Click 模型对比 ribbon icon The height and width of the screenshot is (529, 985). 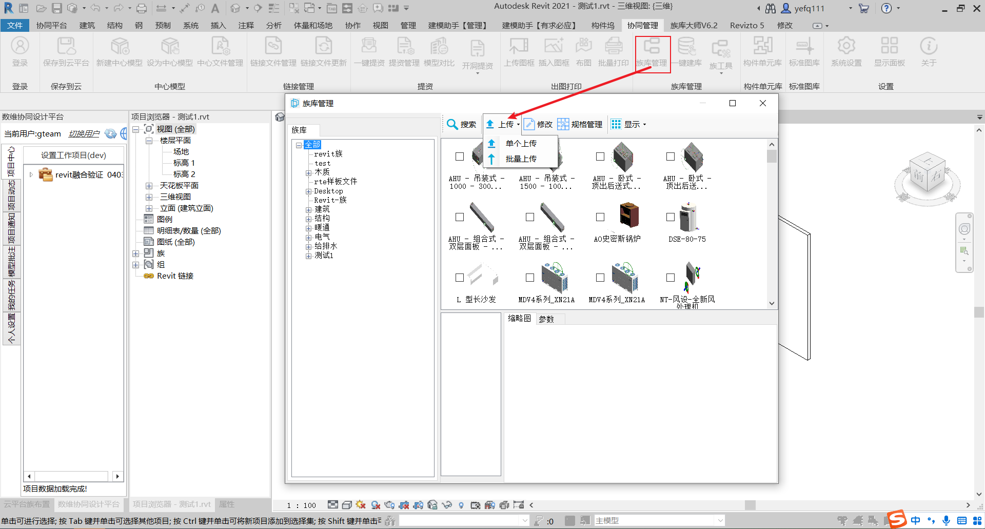439,51
